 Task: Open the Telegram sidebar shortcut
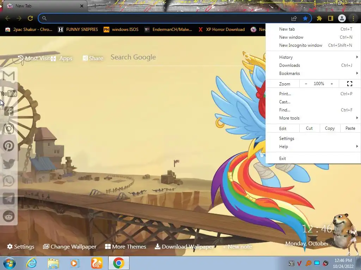pos(9,199)
